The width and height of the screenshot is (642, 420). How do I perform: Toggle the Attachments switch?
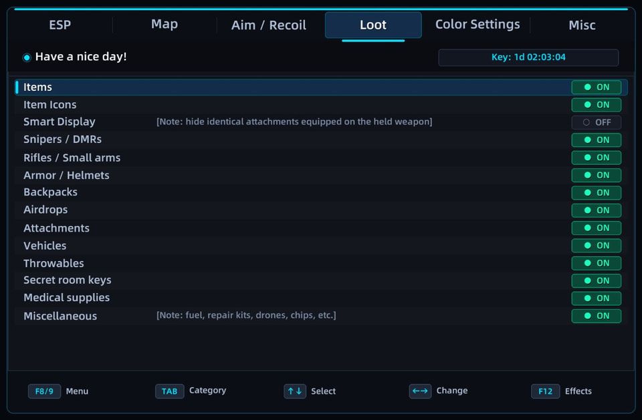pos(596,228)
